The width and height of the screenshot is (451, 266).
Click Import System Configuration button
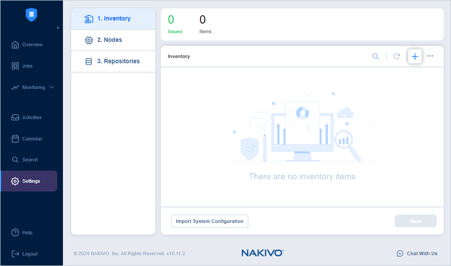[209, 221]
